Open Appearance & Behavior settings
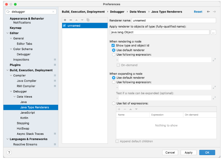223x160 pixels. 27,19
